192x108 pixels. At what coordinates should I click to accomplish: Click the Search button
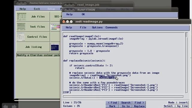126,103
